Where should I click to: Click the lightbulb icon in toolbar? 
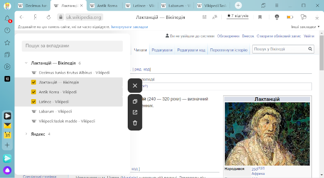(x=277, y=17)
